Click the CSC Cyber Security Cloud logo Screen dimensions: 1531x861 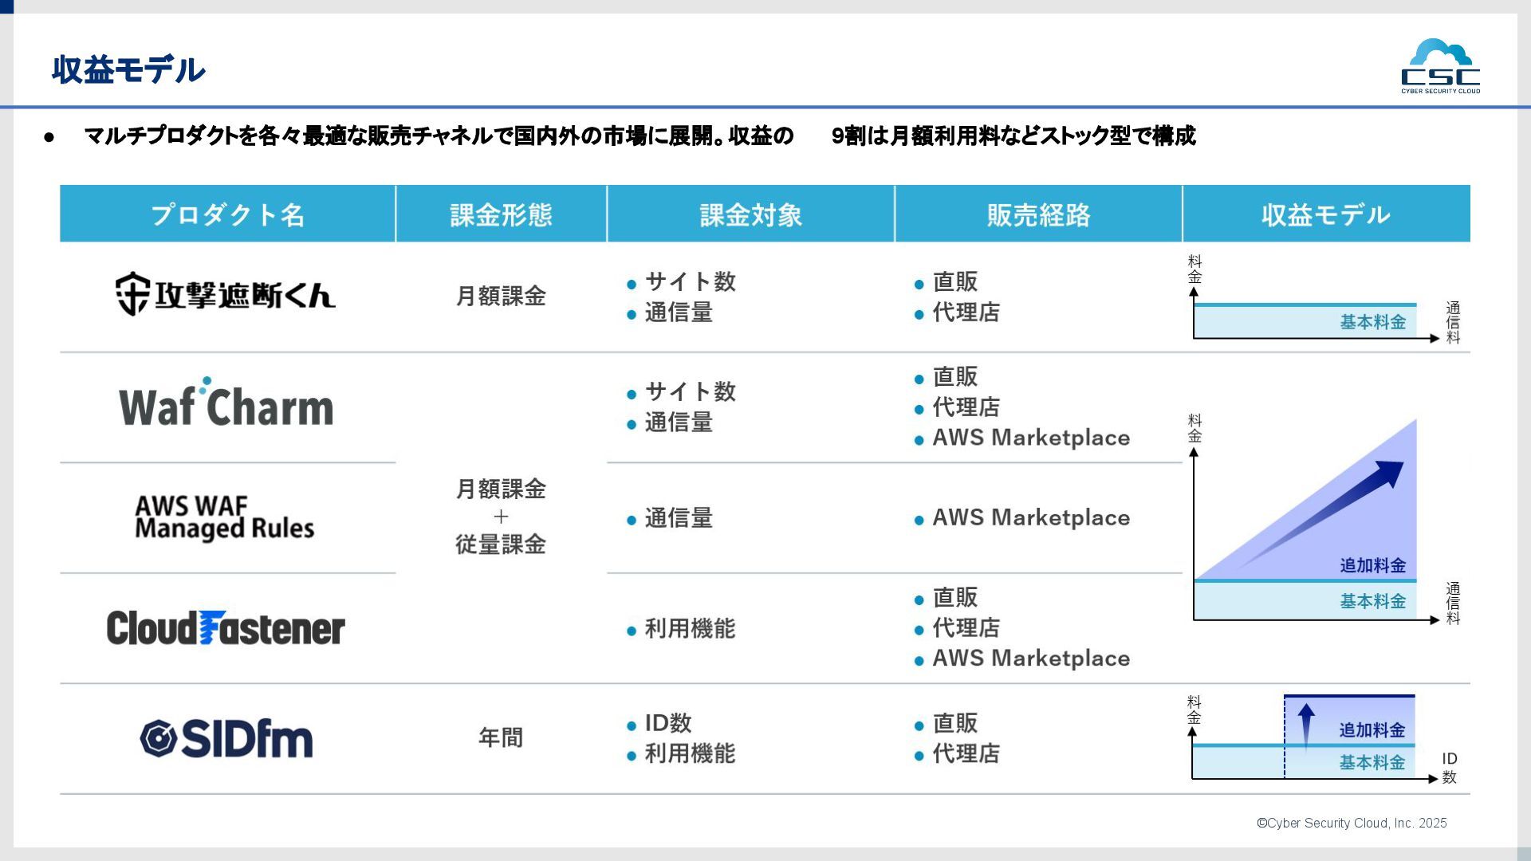(x=1440, y=65)
